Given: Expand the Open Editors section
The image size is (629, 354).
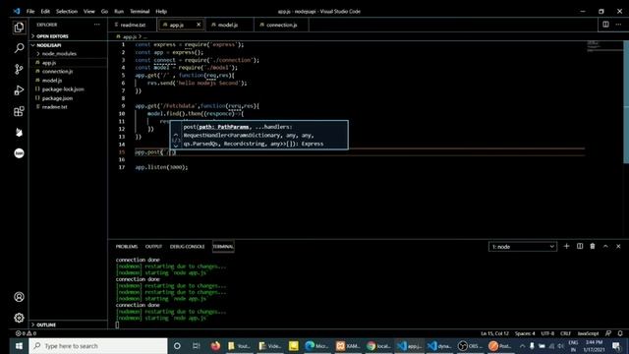Looking at the screenshot, I should click(x=68, y=36).
